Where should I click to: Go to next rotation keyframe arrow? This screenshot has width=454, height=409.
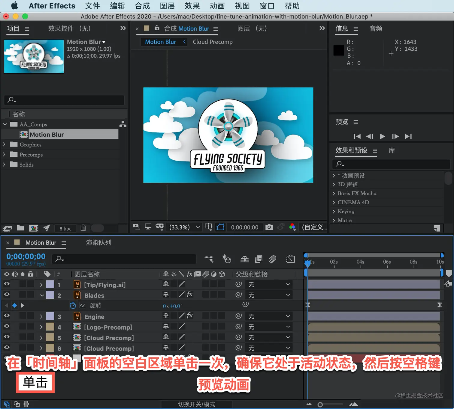point(23,305)
